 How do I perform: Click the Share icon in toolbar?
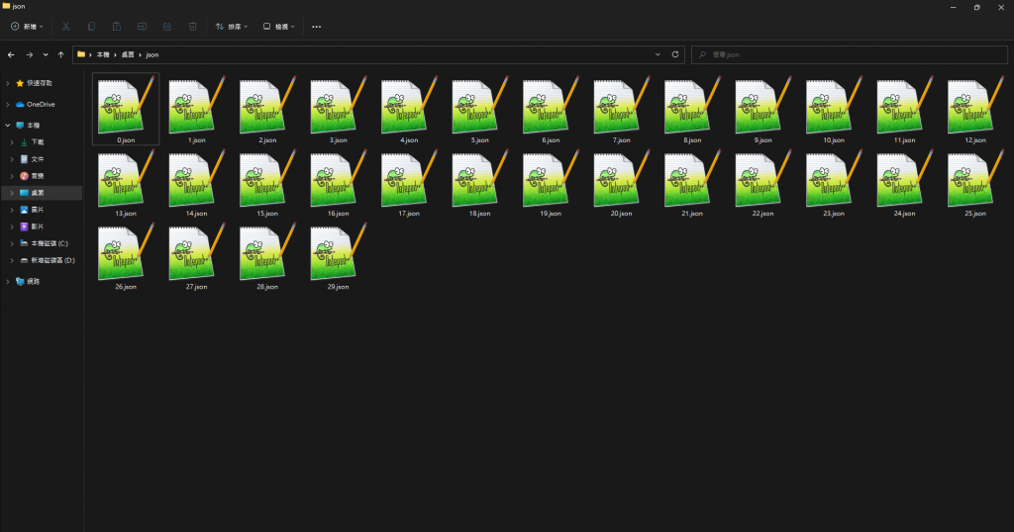(166, 27)
